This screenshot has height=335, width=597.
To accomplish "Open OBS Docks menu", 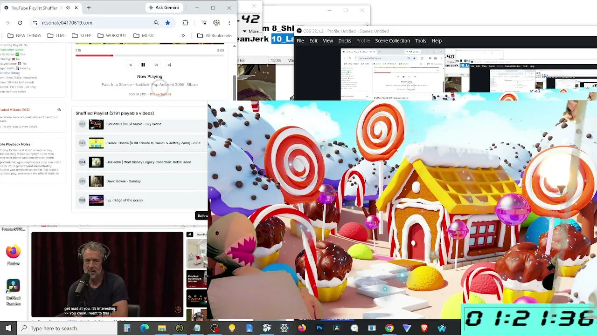I will click(345, 41).
